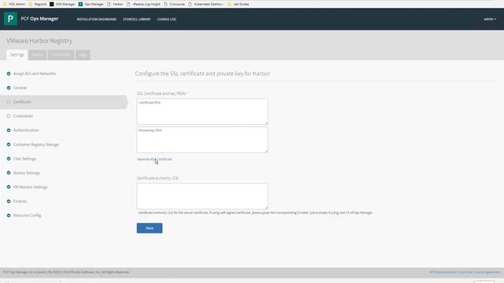Open the Kubernetes Dashboard bookmark

(x=206, y=4)
